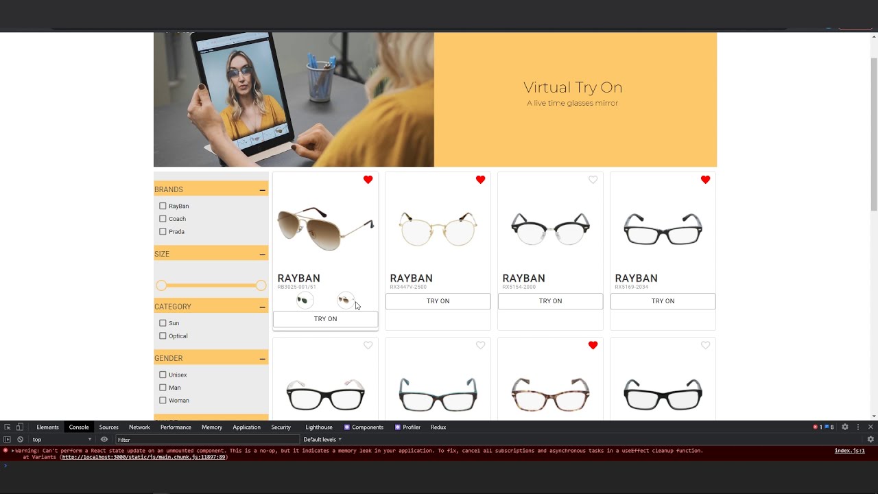Unfavorite the tortoise-frame glasses red heart
Image resolution: width=878 pixels, height=494 pixels.
593,345
